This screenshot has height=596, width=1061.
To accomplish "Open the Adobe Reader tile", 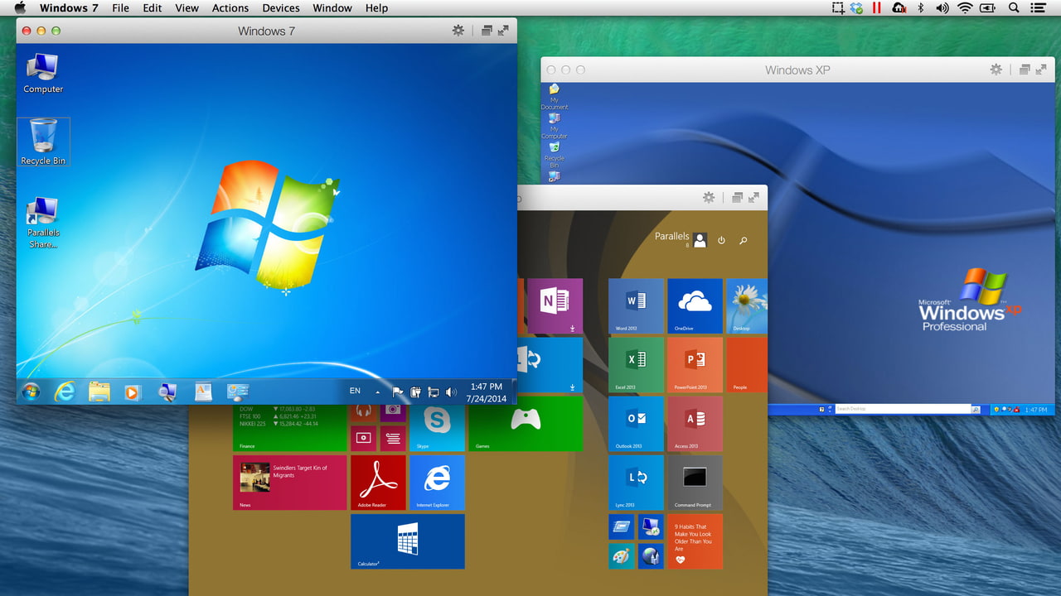I will pyautogui.click(x=378, y=483).
